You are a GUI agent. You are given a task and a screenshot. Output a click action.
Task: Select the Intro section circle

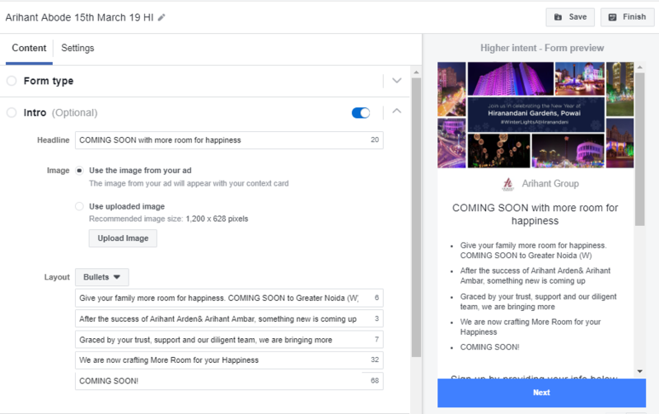click(x=12, y=113)
